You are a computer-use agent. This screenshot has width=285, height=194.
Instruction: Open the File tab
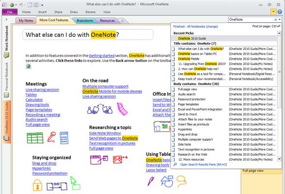click(x=10, y=12)
